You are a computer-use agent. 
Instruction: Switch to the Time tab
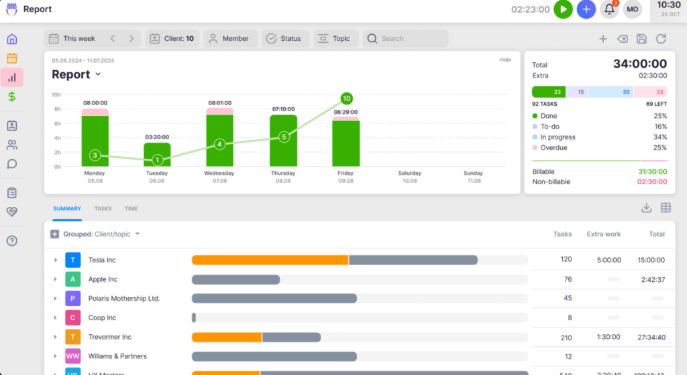(x=131, y=209)
